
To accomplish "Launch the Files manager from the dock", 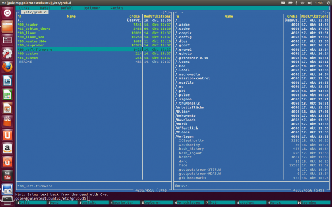I will (7, 26).
